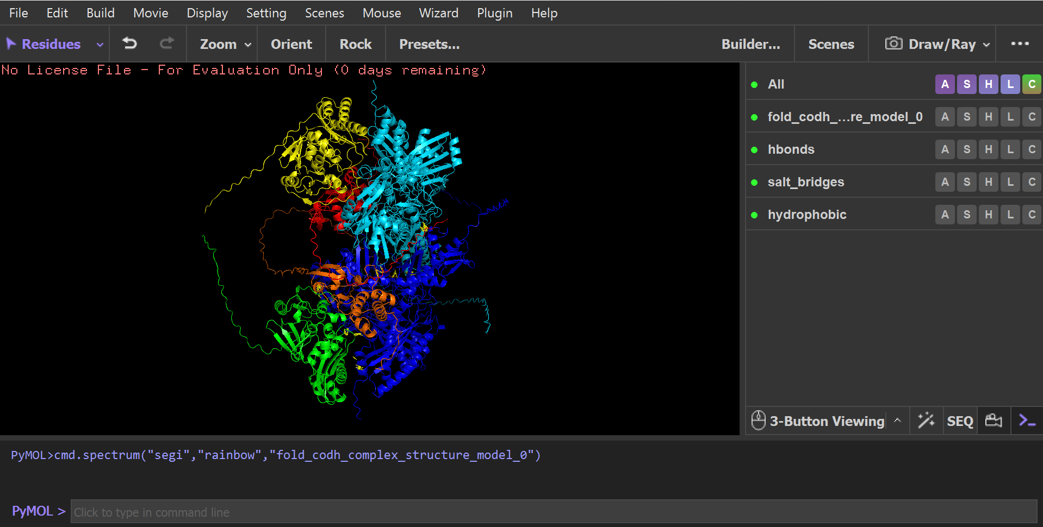Toggle visibility of fold_codh model object

(754, 117)
